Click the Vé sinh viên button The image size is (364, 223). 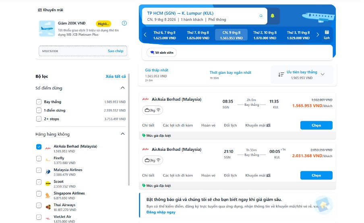tap(161, 53)
